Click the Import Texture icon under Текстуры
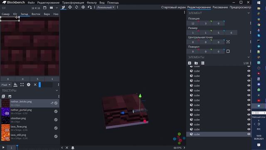The image size is (266, 150). point(3,96)
